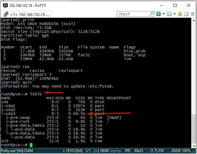Click the green terminal cursor block
This screenshot has width=197, height=154.
pos(31,145)
